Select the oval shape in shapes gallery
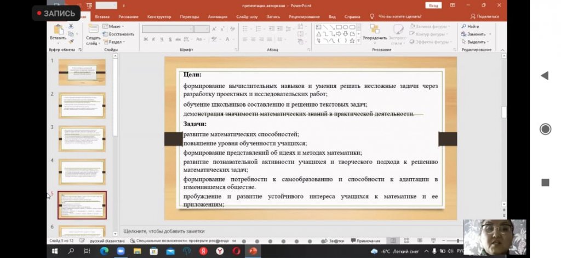 [x=346, y=27]
